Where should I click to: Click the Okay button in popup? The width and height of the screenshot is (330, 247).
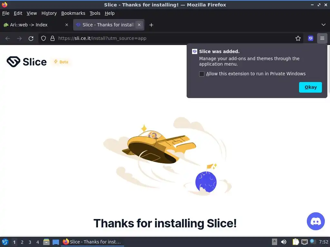(310, 87)
